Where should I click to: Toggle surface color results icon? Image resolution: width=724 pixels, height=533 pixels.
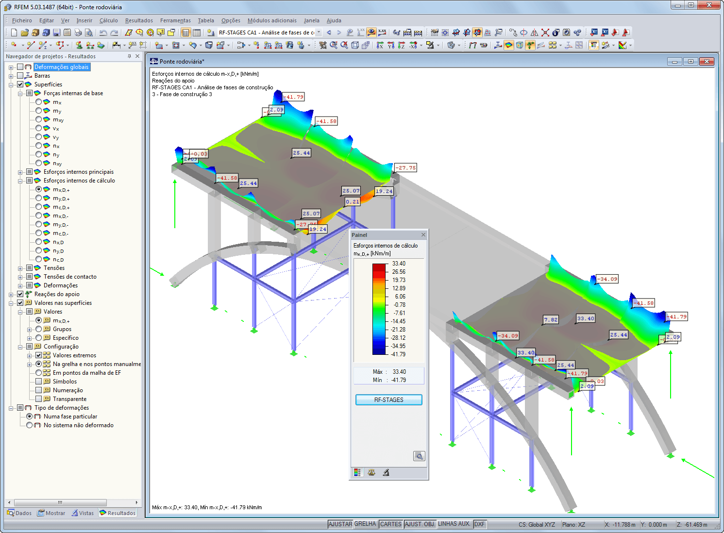(x=508, y=45)
